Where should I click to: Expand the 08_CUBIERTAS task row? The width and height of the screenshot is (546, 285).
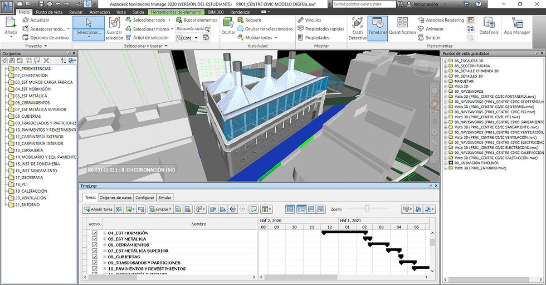(105, 257)
